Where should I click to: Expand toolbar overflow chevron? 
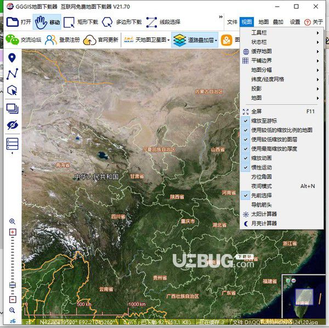click(x=220, y=17)
